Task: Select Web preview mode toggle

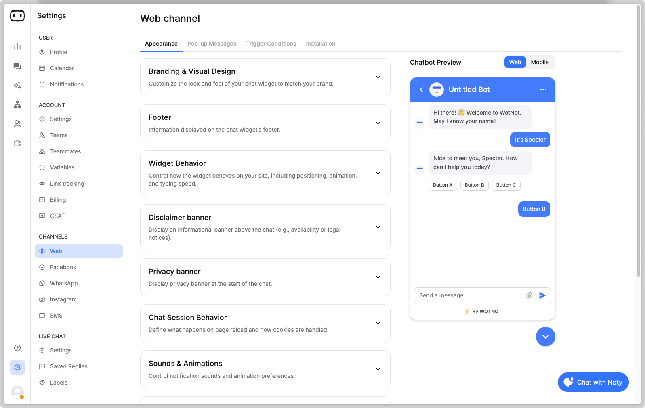Action: coord(515,62)
